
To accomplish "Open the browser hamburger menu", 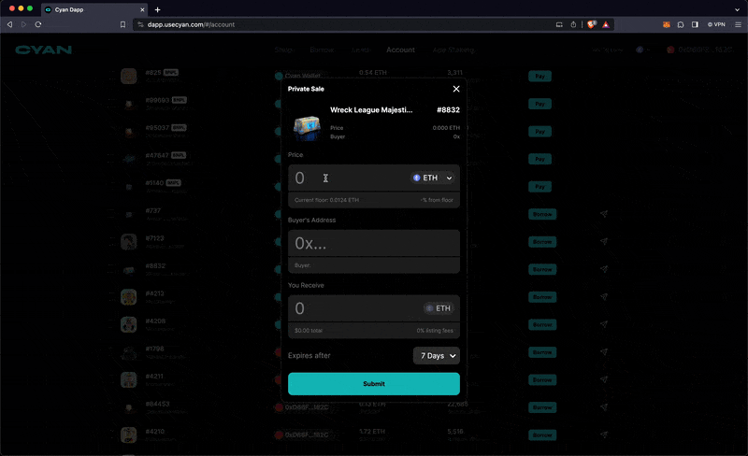I will pyautogui.click(x=738, y=24).
